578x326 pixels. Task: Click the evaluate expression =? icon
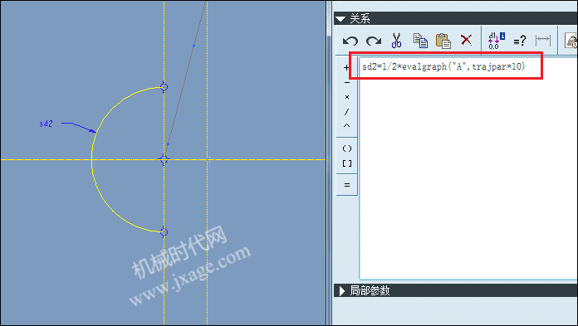520,41
